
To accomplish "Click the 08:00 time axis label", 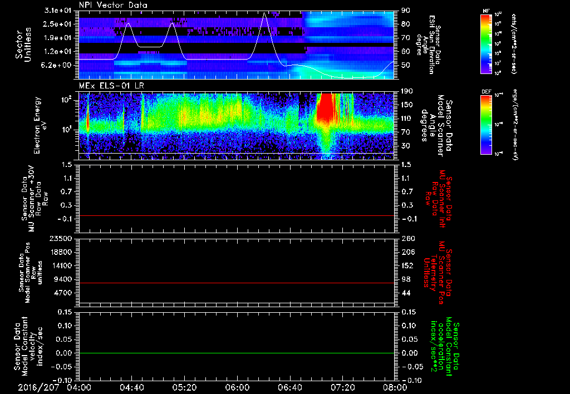I will click(394, 387).
